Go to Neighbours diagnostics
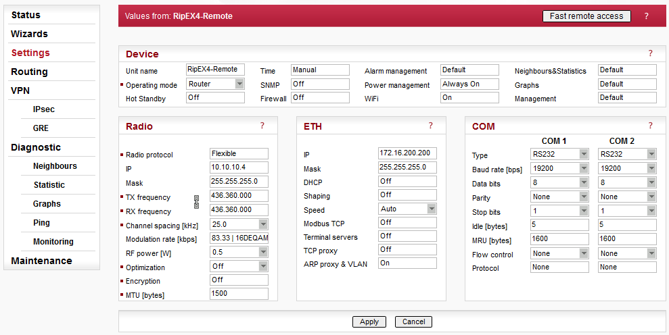This screenshot has width=669, height=335. [x=55, y=165]
